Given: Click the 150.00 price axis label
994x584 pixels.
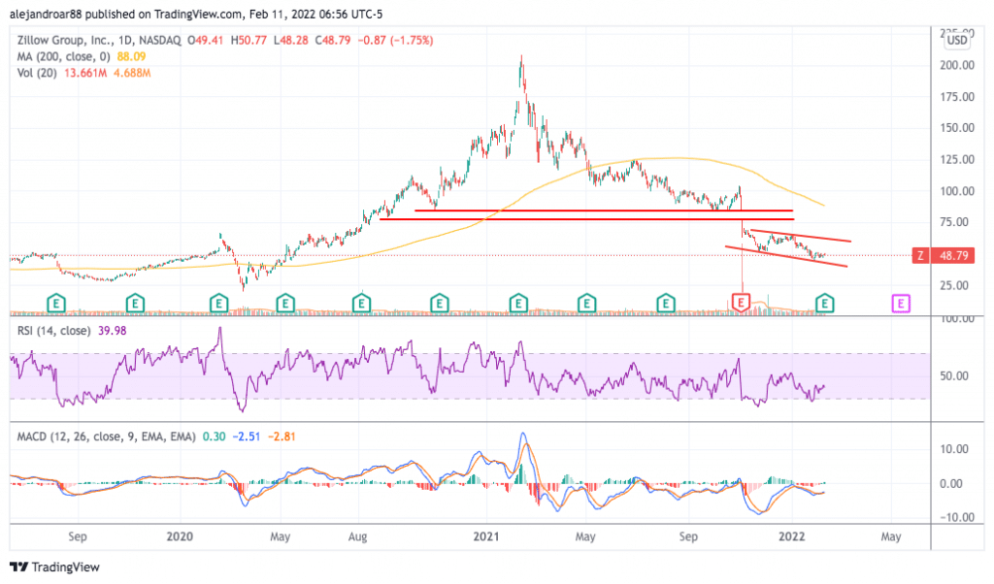Looking at the screenshot, I should point(957,128).
